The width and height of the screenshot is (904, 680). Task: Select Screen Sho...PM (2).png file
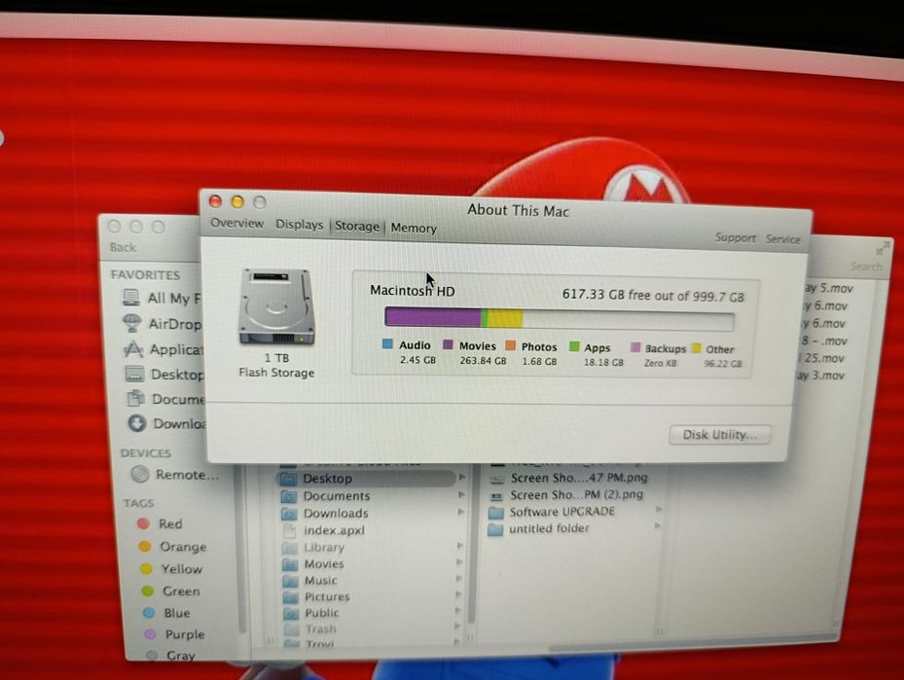pos(566,495)
